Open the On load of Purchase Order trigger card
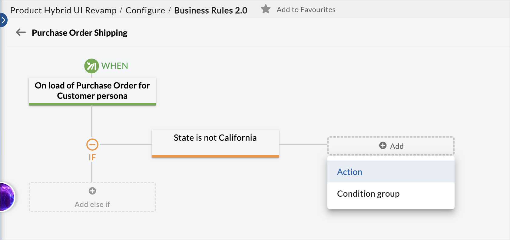 pos(92,91)
